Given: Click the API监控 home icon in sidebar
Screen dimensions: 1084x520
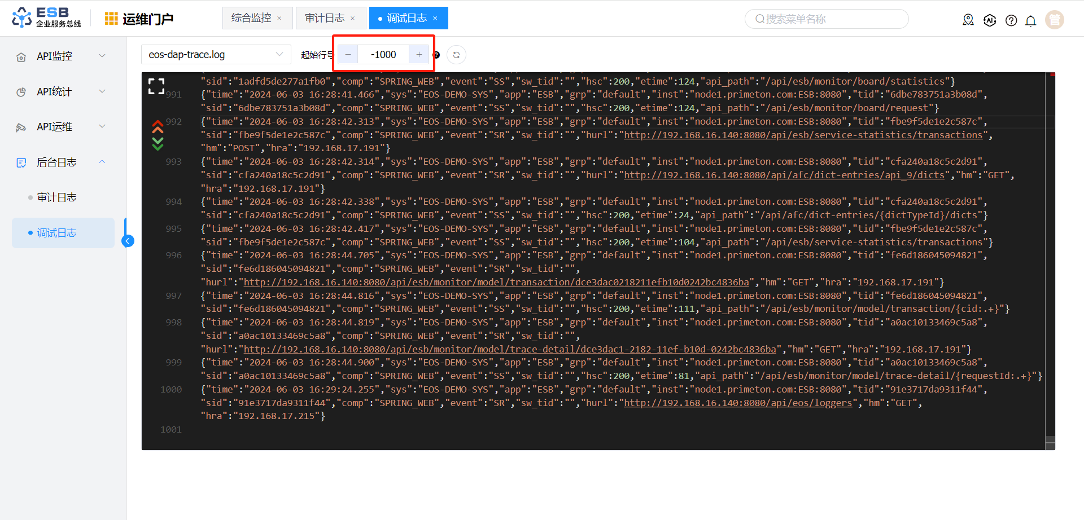Looking at the screenshot, I should 21,57.
